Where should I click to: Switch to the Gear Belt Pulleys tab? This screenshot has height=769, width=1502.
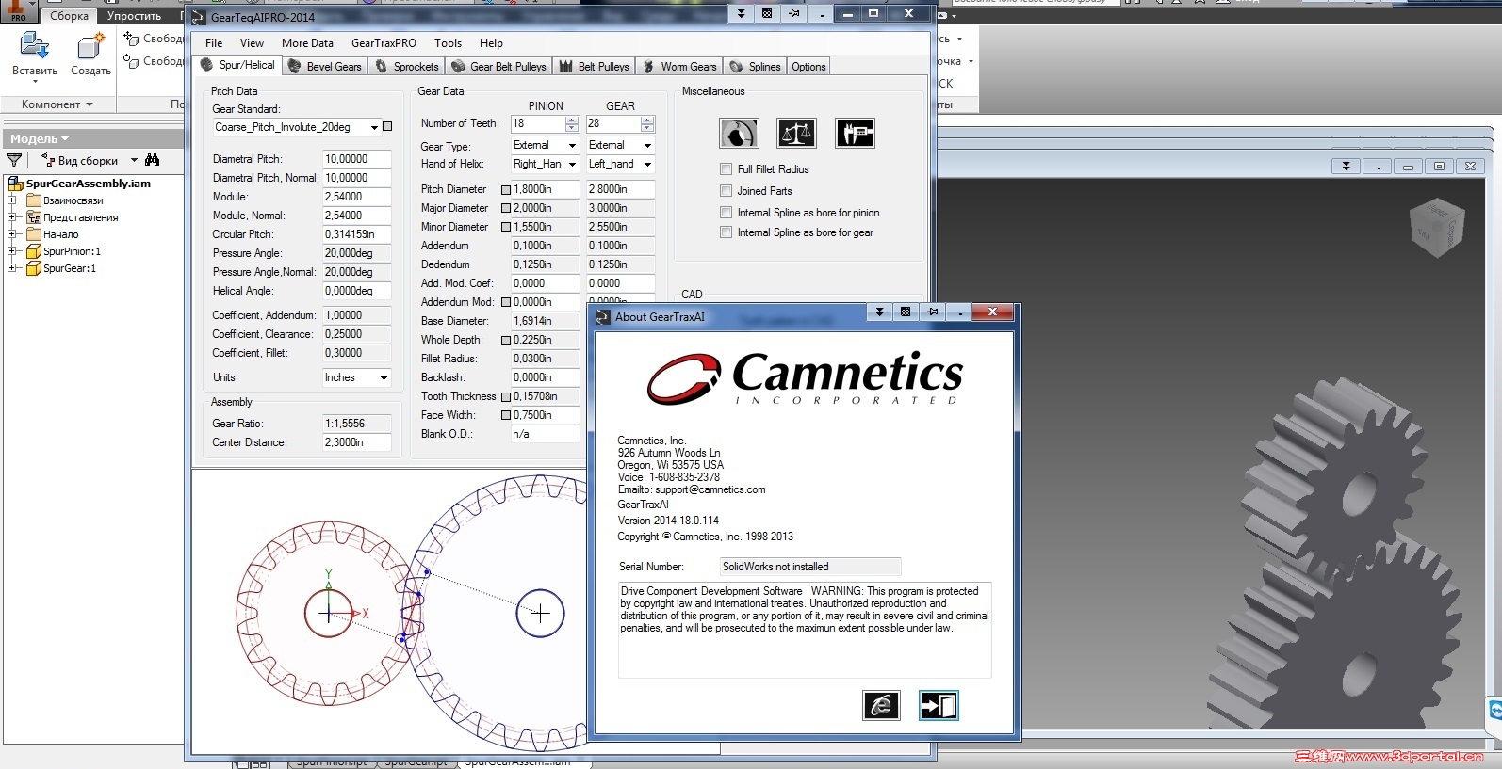pyautogui.click(x=499, y=67)
